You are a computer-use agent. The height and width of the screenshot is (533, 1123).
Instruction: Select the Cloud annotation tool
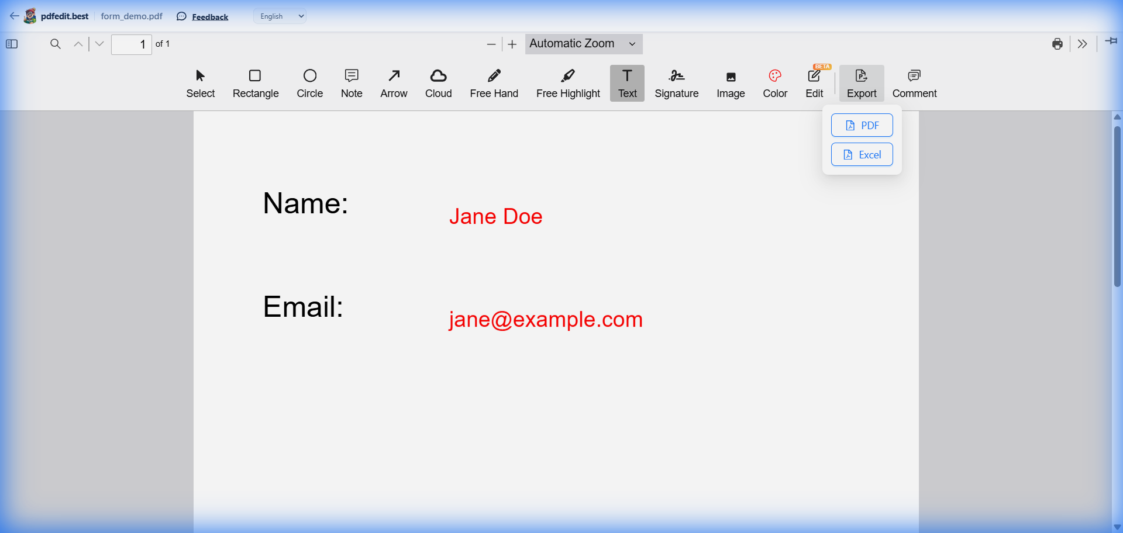438,83
